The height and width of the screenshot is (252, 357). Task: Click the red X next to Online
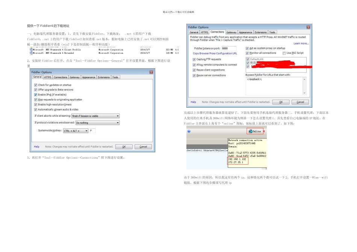pos(264,131)
